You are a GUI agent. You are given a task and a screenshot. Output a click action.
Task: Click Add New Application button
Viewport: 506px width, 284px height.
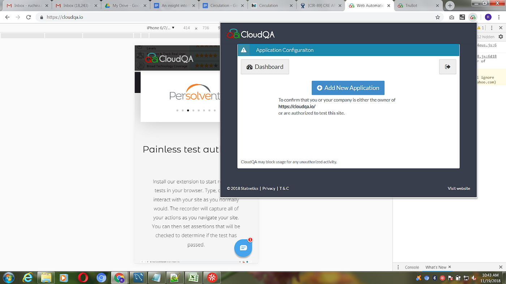(348, 88)
